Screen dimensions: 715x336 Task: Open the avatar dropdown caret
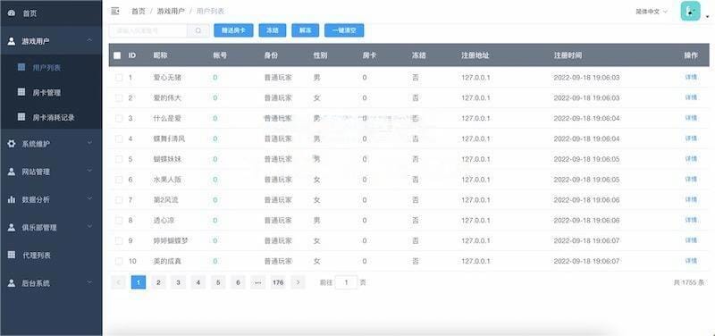point(708,16)
